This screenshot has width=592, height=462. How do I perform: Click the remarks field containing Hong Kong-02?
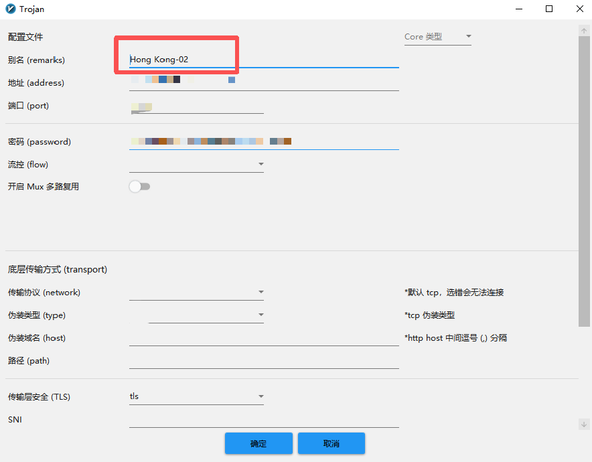pos(264,60)
